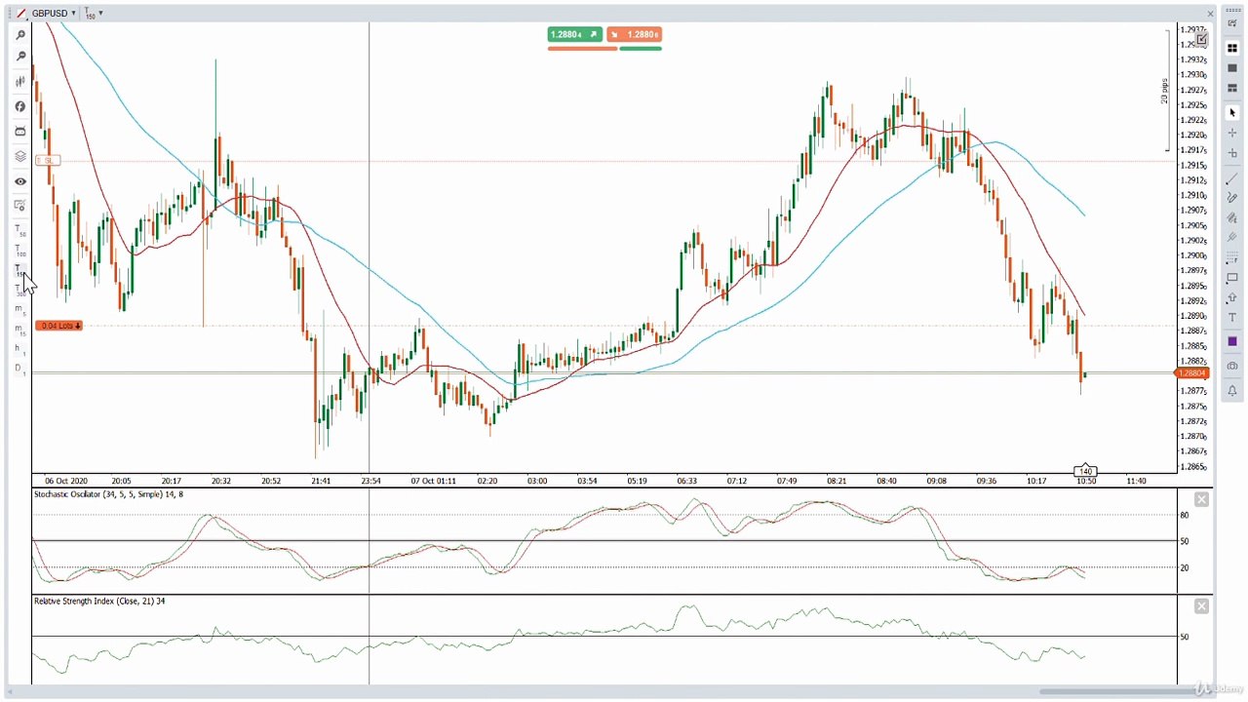Click the 06 Oct 2020 date label
Screen dimensions: 1248x702
[x=66, y=481]
